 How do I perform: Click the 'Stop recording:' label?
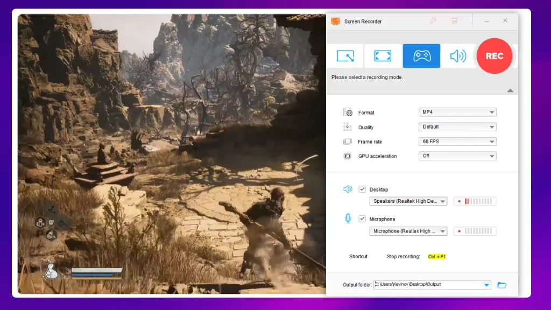coord(403,257)
